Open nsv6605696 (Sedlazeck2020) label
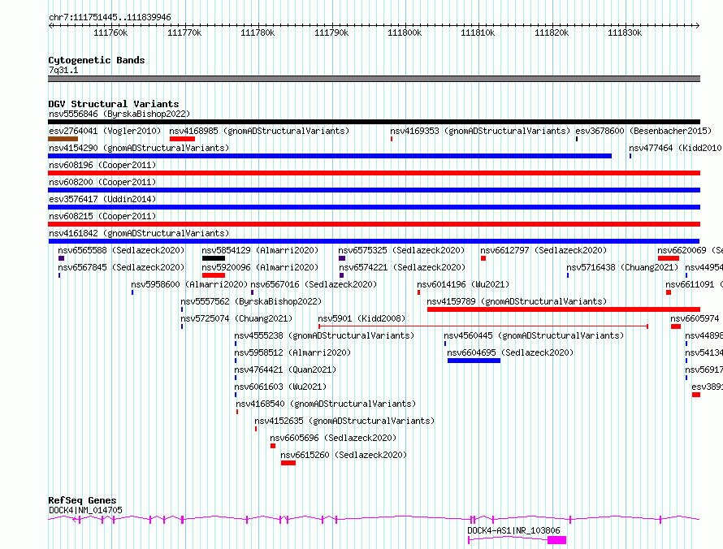Viewport: 723px width, 549px height. (x=333, y=438)
